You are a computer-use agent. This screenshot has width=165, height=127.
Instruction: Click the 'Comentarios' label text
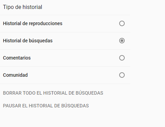pos(17,58)
